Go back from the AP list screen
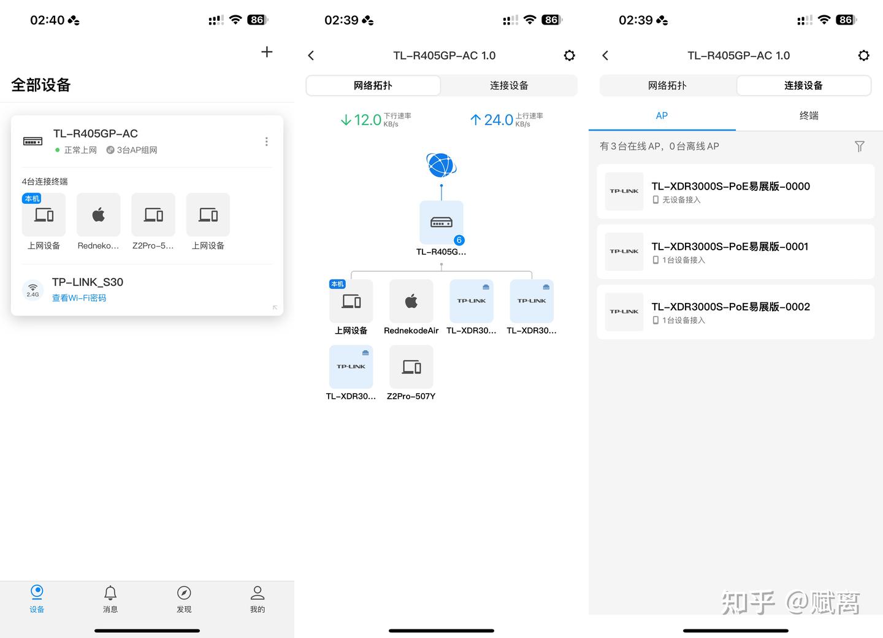The image size is (883, 638). [605, 56]
